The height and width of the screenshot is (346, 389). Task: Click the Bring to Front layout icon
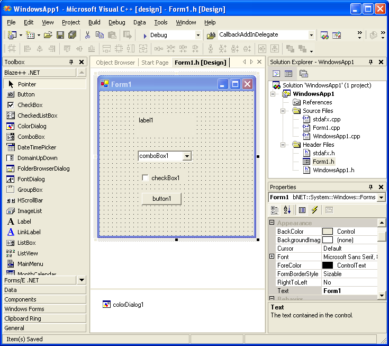coord(290,49)
